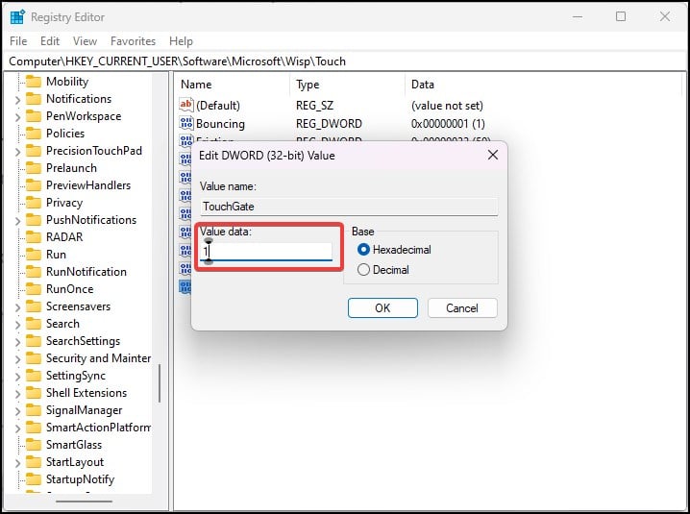The image size is (690, 514).
Task: Select the RunOnce folder icon
Action: click(x=34, y=288)
